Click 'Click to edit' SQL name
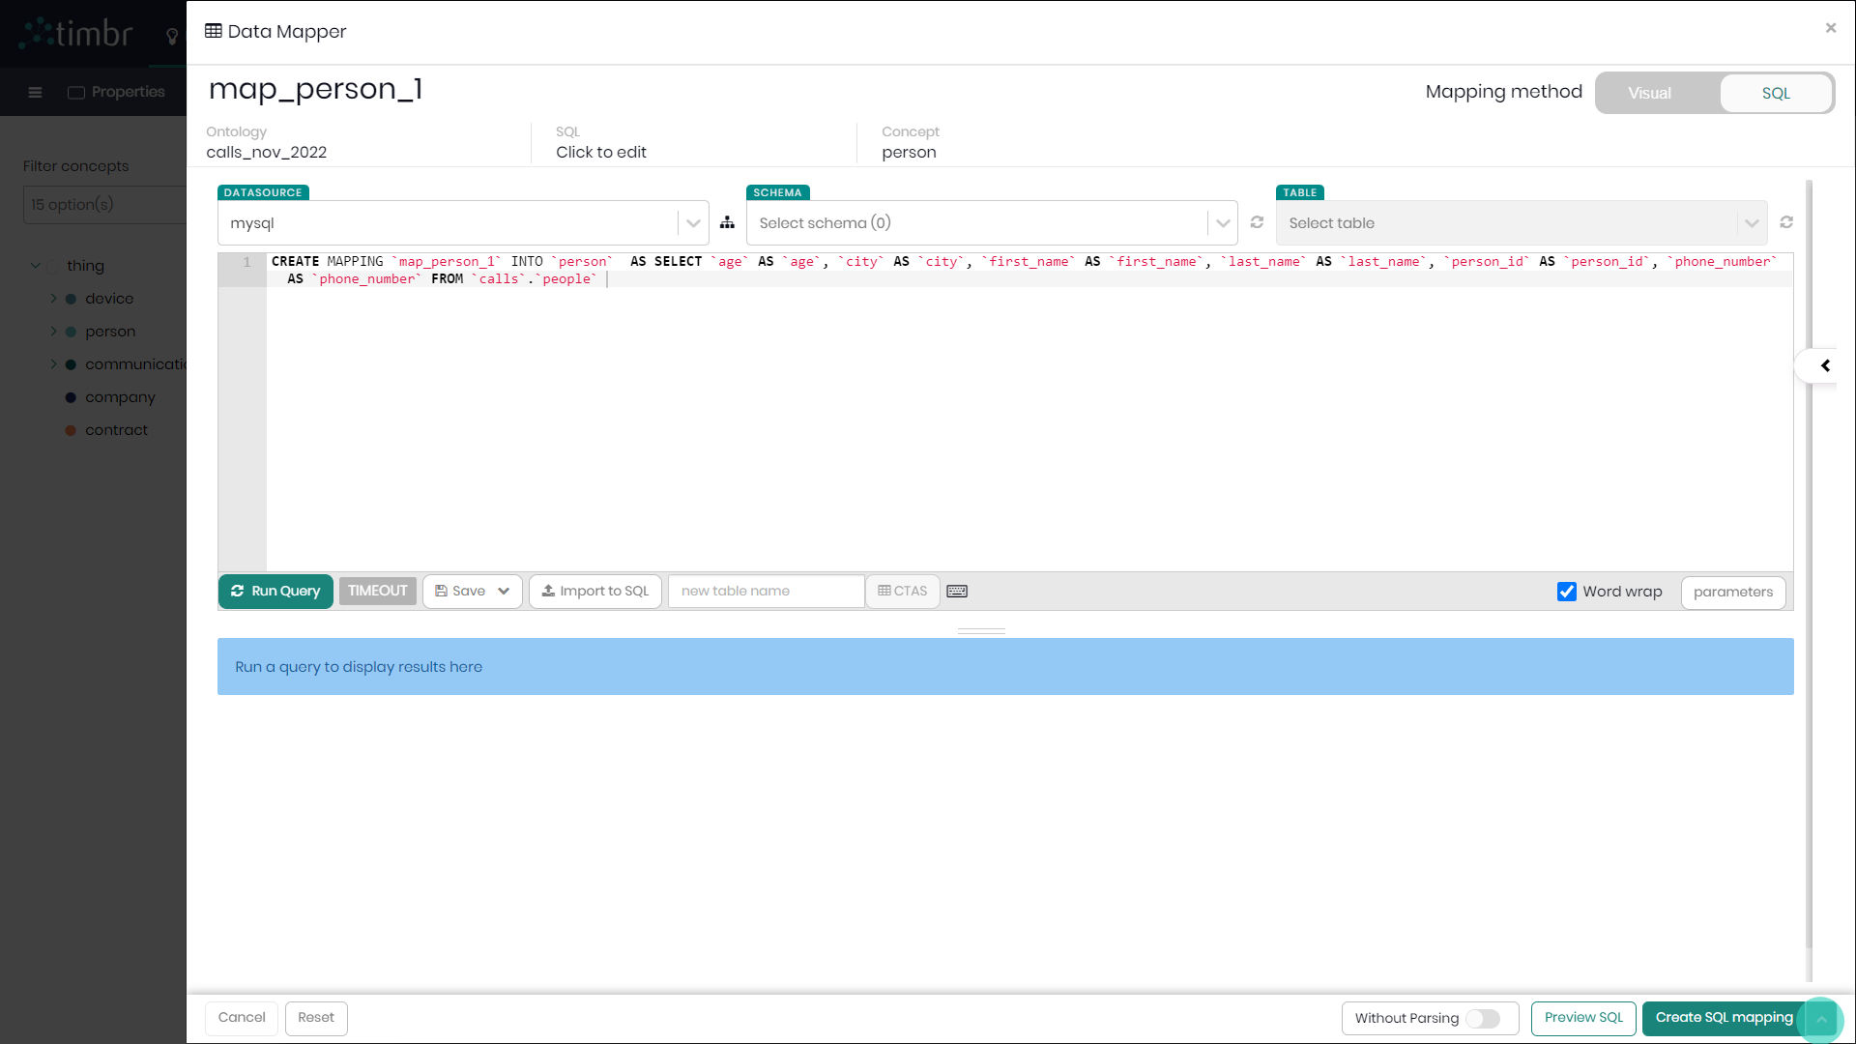This screenshot has height=1044, width=1856. click(x=601, y=153)
